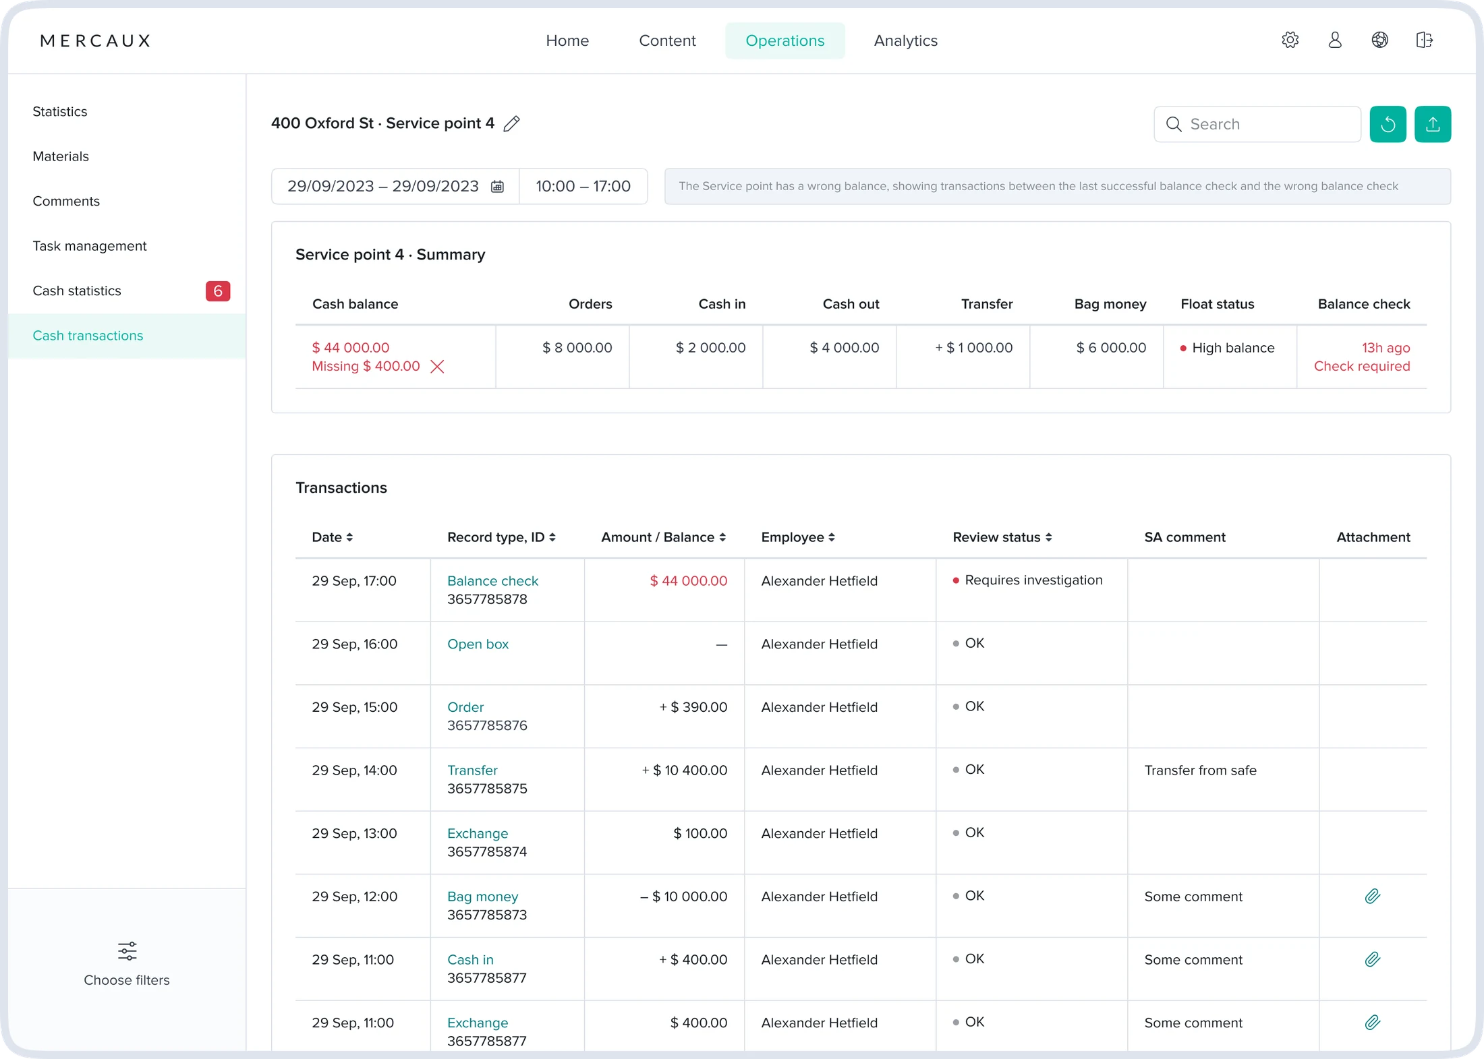
Task: Click the green export upload button
Action: pyautogui.click(x=1432, y=124)
